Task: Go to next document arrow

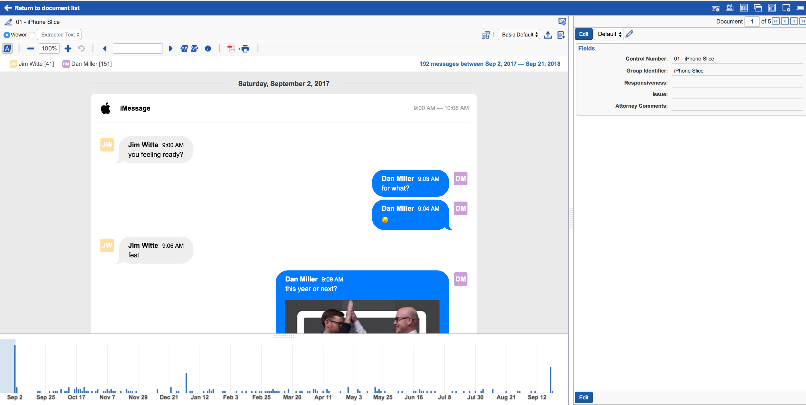Action: (x=794, y=21)
